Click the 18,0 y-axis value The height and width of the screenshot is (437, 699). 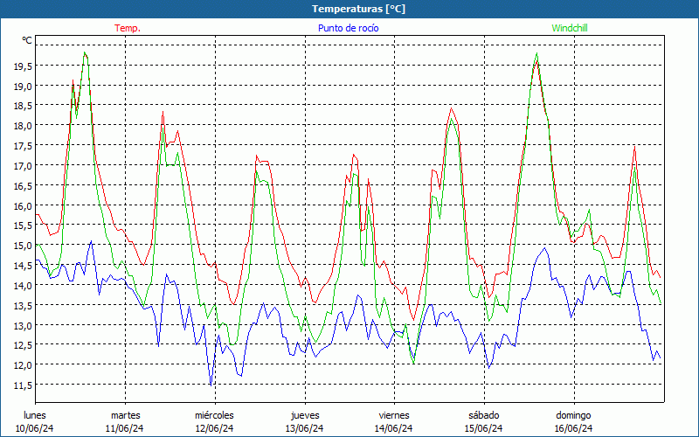click(x=22, y=126)
